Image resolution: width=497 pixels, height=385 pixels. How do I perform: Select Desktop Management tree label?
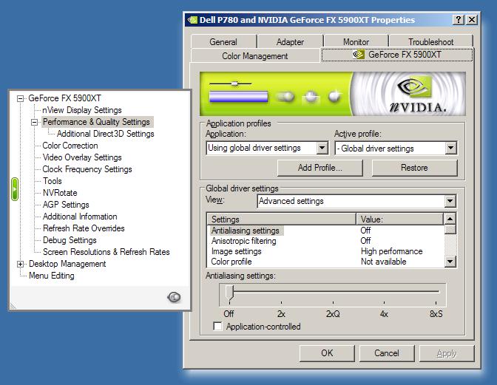pyautogui.click(x=67, y=264)
